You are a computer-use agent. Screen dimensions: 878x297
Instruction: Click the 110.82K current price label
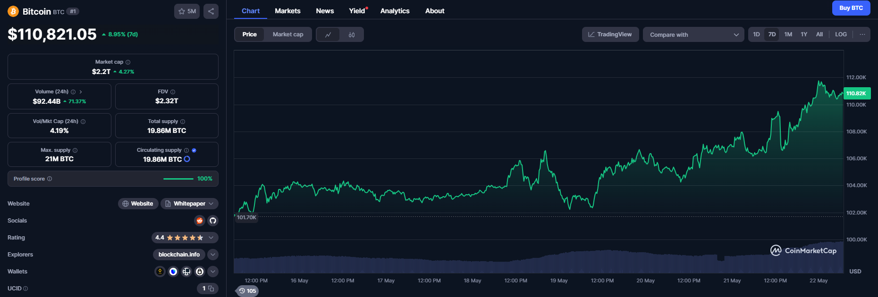856,93
